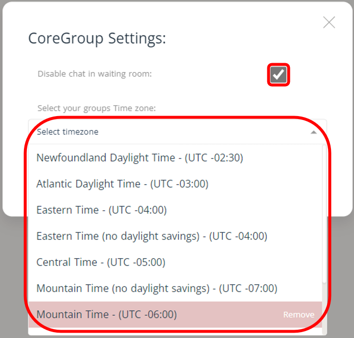This screenshot has height=338, width=354.
Task: Click the white checkmark inside the checkbox
Action: pyautogui.click(x=279, y=75)
